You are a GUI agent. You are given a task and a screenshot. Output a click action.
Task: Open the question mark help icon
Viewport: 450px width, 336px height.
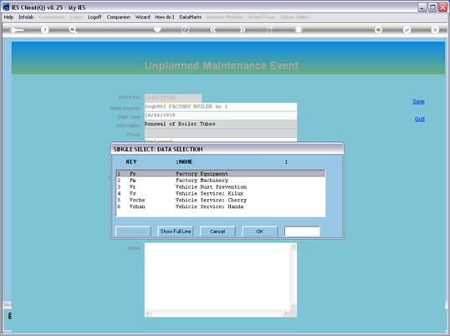click(x=45, y=29)
